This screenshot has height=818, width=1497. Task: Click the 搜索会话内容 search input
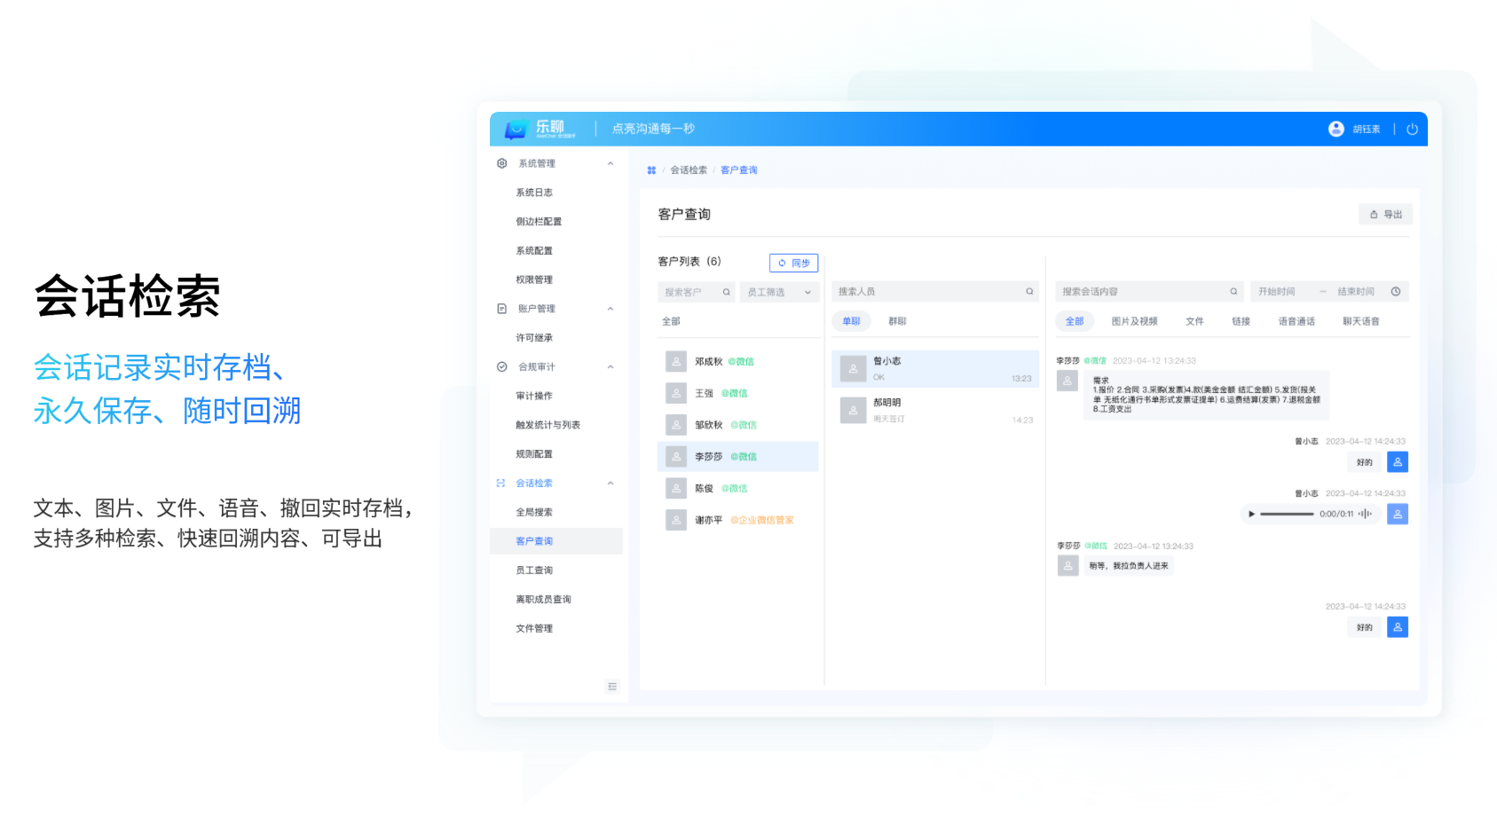click(1149, 291)
